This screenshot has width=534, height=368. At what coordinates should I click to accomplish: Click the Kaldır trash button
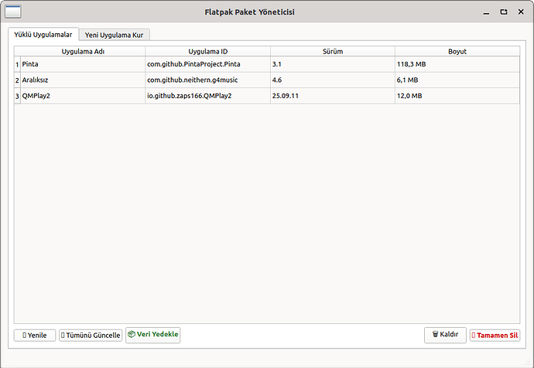pos(445,336)
